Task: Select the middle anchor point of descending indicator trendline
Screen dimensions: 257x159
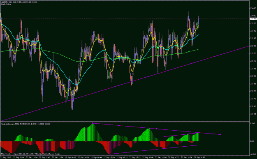Action: [156, 129]
